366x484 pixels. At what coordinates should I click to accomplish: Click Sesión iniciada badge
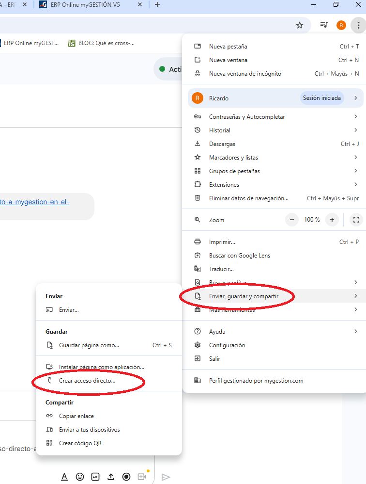321,98
